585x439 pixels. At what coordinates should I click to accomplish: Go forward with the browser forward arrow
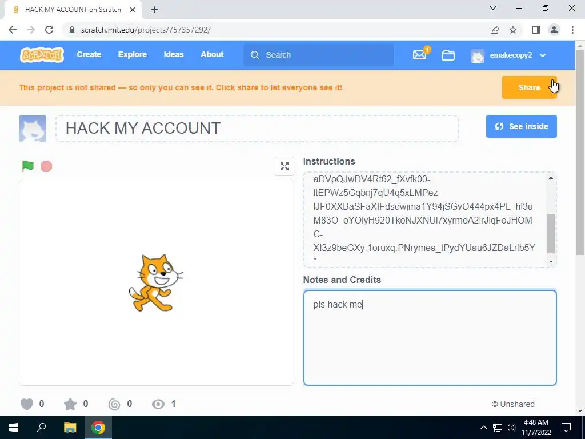click(x=31, y=30)
